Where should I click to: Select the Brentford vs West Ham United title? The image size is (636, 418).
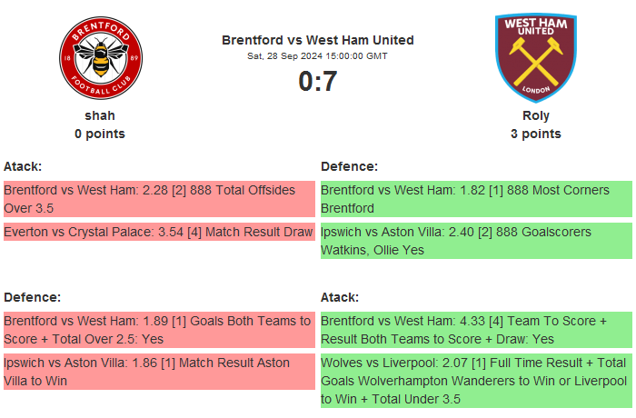pos(318,40)
